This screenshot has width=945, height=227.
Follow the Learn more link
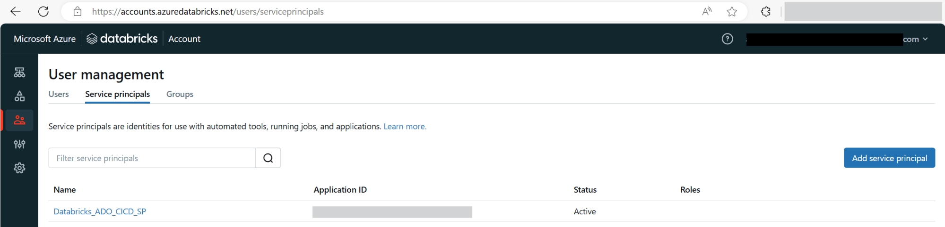pos(405,126)
